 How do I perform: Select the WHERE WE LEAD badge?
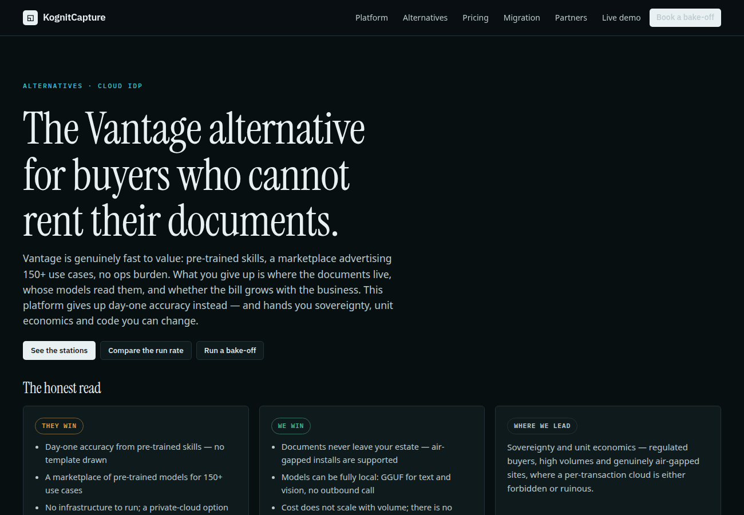click(x=542, y=426)
